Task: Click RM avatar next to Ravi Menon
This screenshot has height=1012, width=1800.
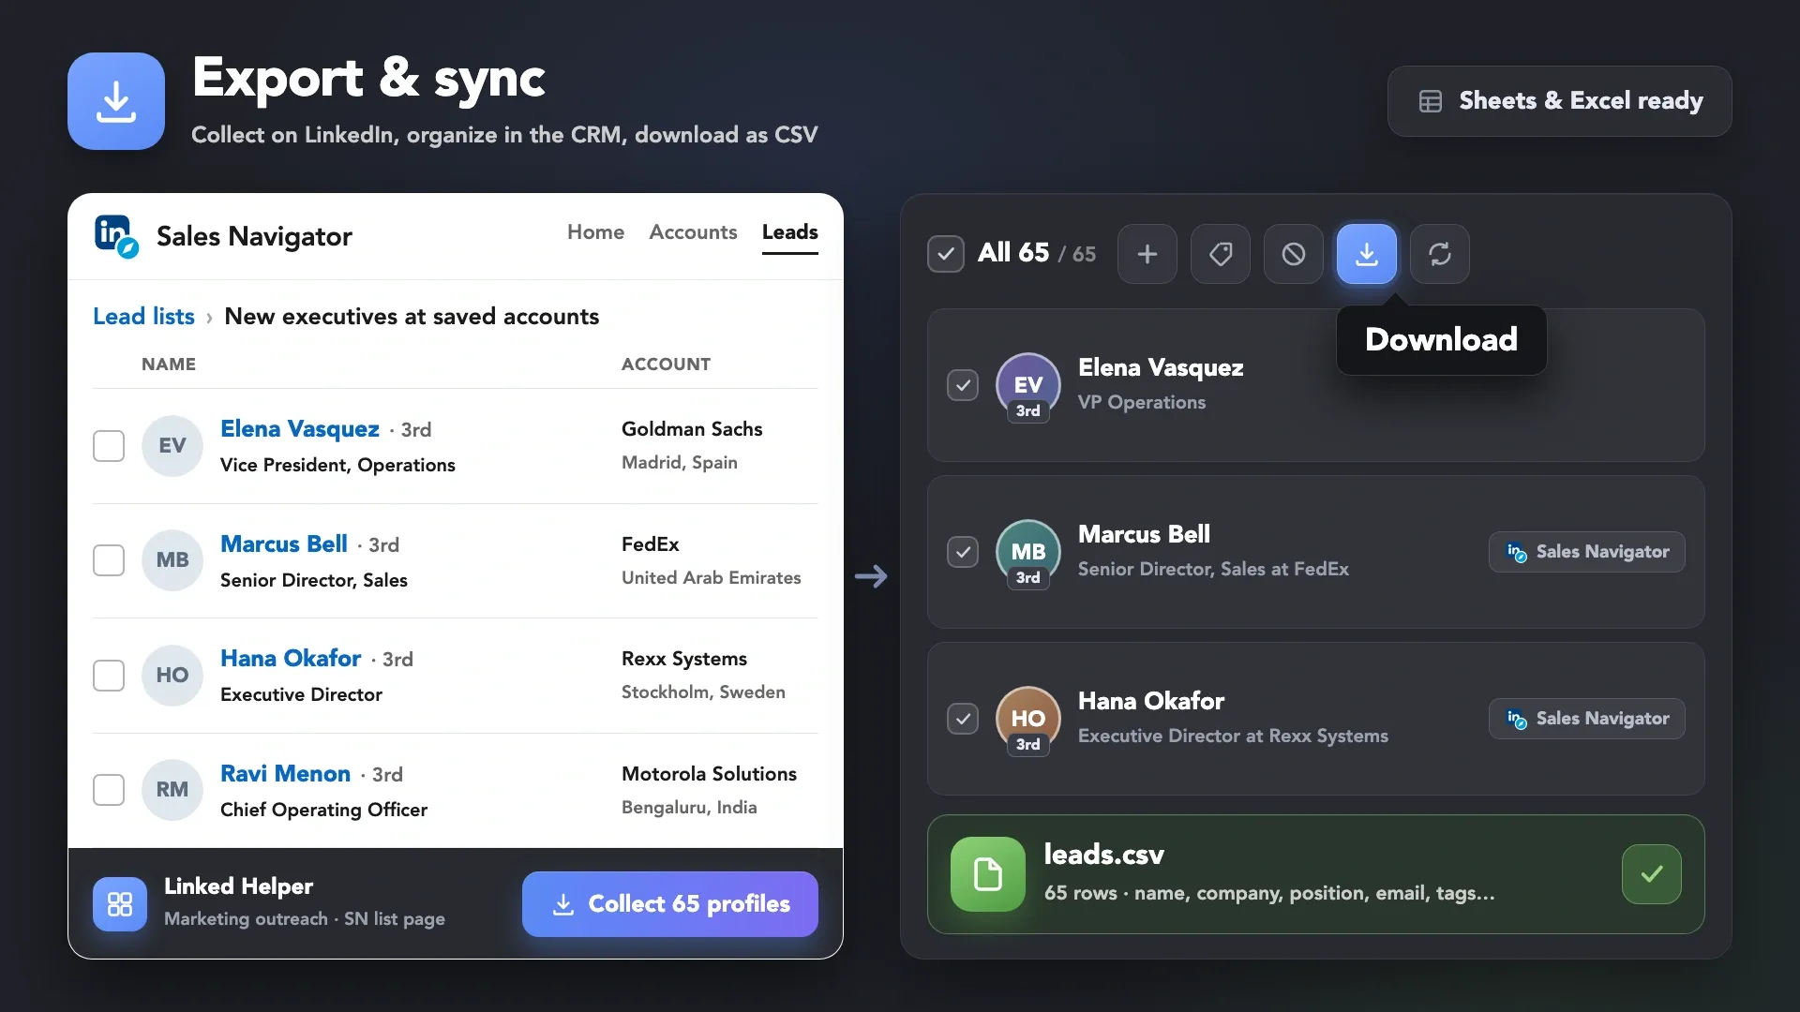Action: (172, 790)
